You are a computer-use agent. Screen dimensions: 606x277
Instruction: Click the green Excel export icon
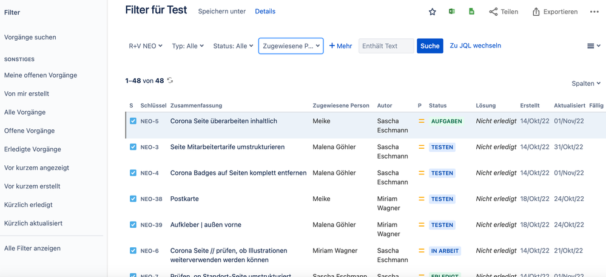click(452, 12)
